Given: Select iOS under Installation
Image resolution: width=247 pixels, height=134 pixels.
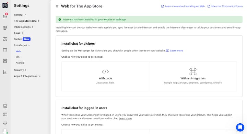Looking at the screenshot, I should pos(17,57).
